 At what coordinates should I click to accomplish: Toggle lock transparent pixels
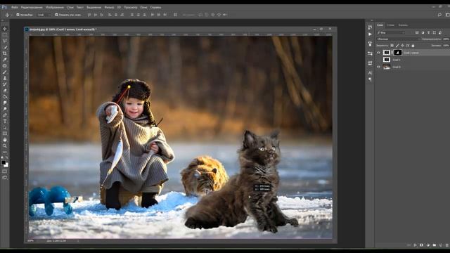(392, 45)
